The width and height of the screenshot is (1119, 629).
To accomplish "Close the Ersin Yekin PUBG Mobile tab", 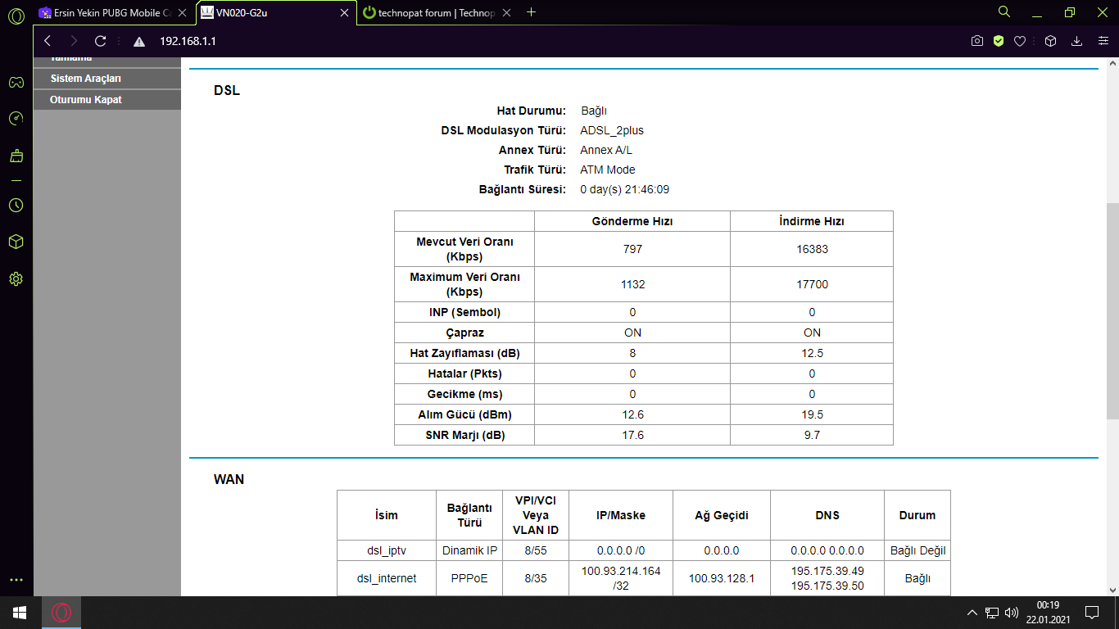I will tap(183, 13).
